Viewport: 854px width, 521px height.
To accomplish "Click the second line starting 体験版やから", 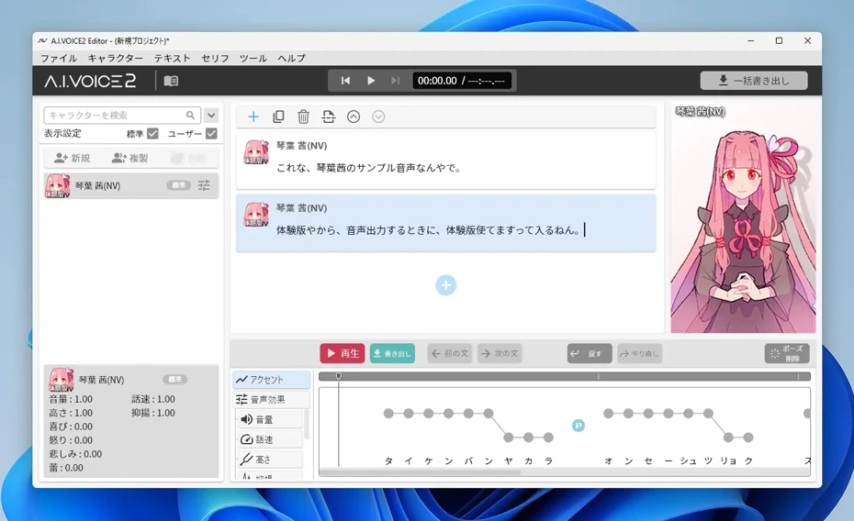I will click(445, 224).
